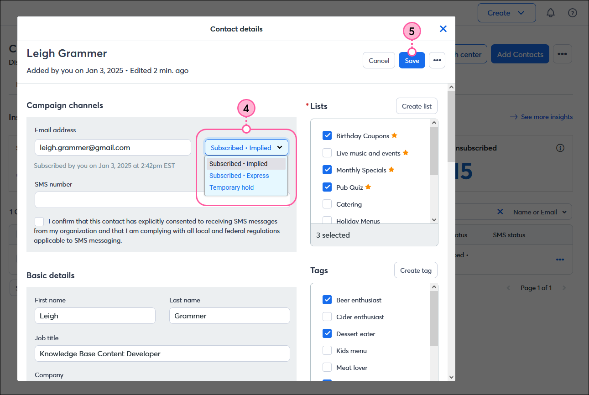The image size is (589, 395).
Task: Uncheck the Beer enthusiast tag
Action: pos(327,300)
